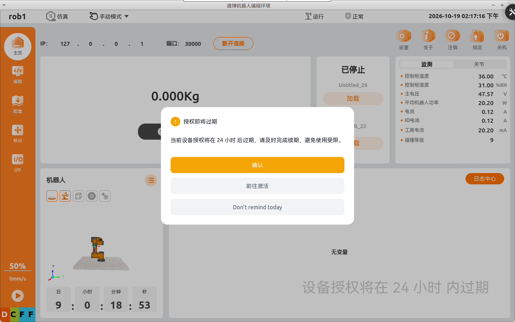Image resolution: width=515 pixels, height=322 pixels.
Task: Open the 编程 programming page
Action: pyautogui.click(x=18, y=75)
